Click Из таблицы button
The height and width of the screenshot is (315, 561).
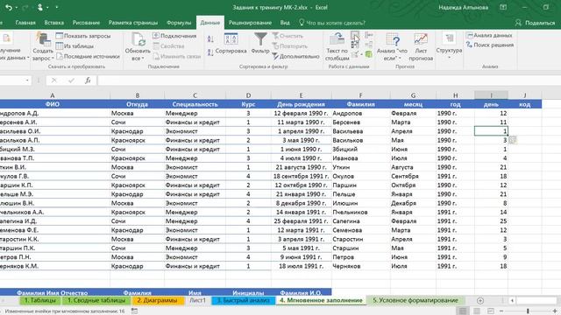(75, 45)
